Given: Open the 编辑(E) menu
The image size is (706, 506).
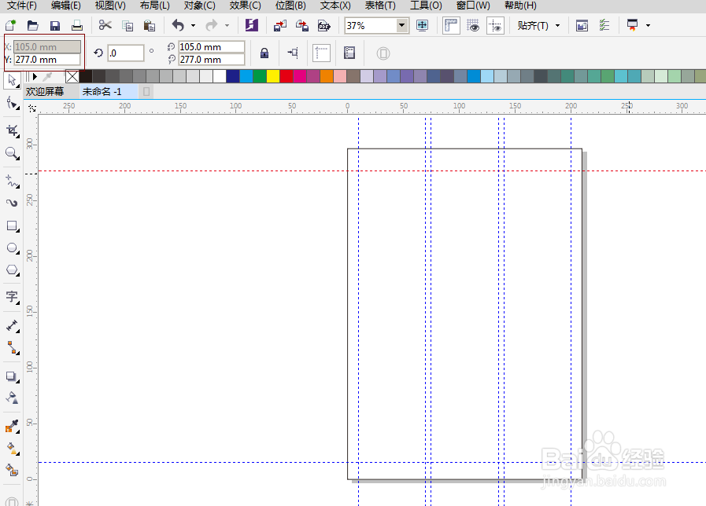Looking at the screenshot, I should [x=66, y=5].
